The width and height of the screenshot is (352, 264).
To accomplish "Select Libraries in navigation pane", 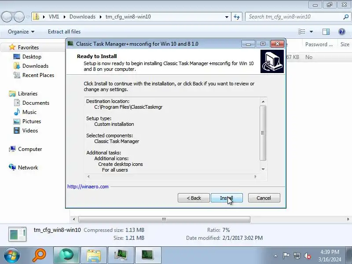I will pos(28,93).
